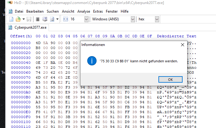Screen dimensions: 216x128
Task: Open the Ansicht menu
Action: pyautogui.click(x=68, y=11)
